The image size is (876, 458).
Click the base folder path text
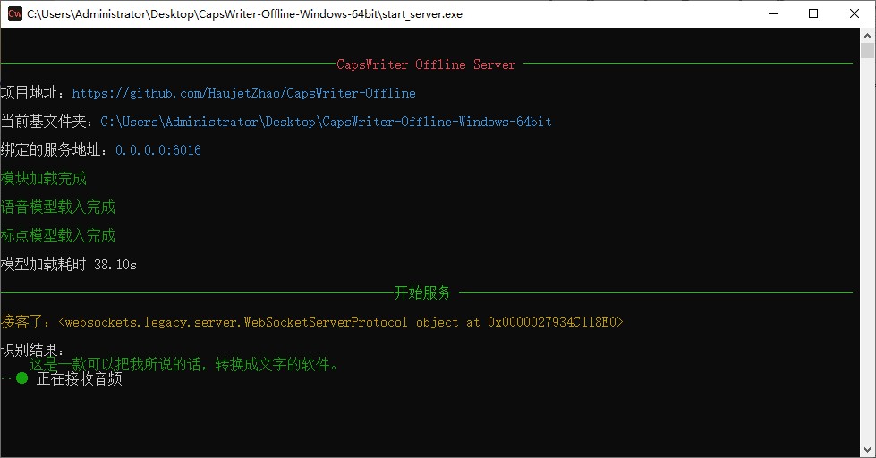(x=326, y=122)
